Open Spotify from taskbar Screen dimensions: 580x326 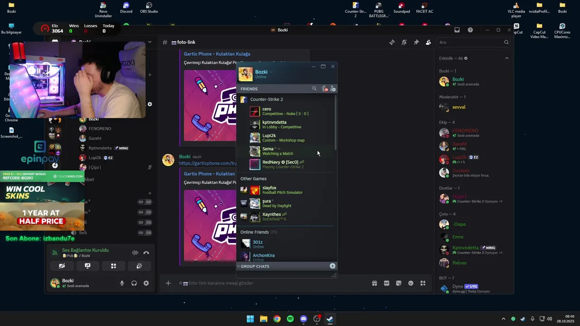pos(290,319)
